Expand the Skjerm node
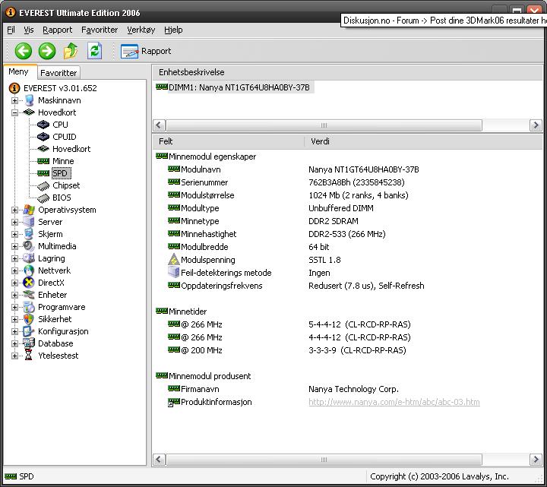Image resolution: width=547 pixels, height=487 pixels. tap(14, 235)
